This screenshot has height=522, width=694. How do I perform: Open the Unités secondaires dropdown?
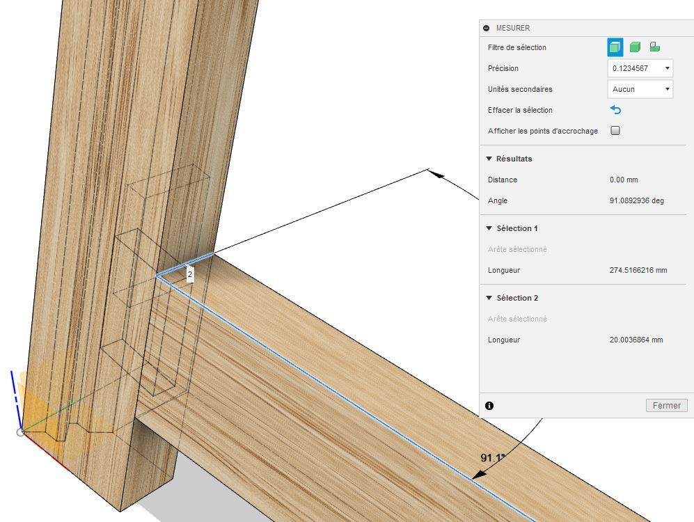point(640,89)
